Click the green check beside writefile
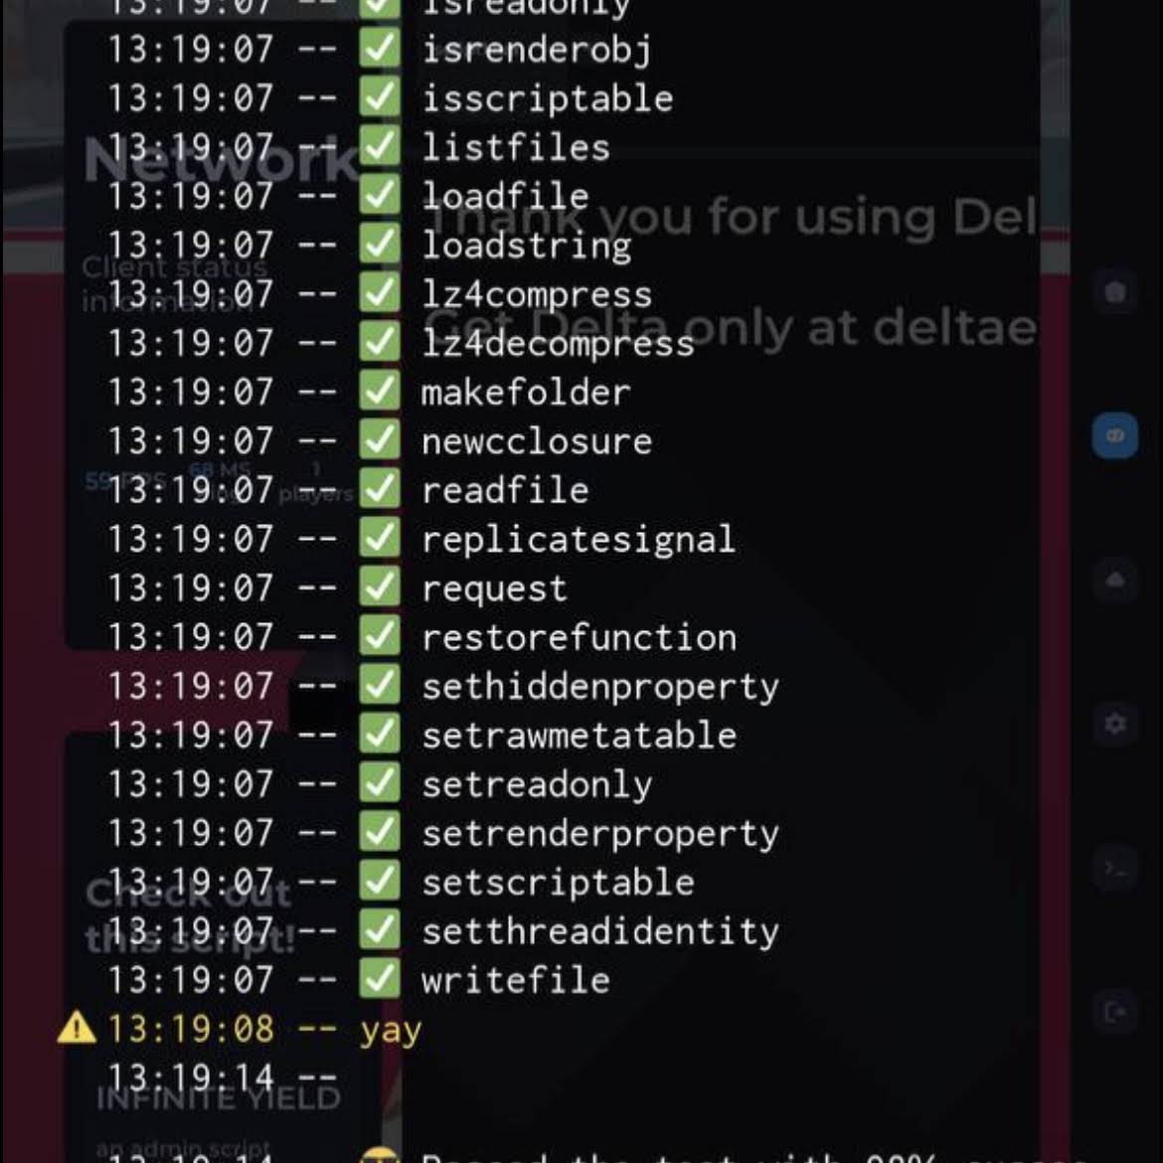This screenshot has height=1163, width=1163. click(379, 979)
